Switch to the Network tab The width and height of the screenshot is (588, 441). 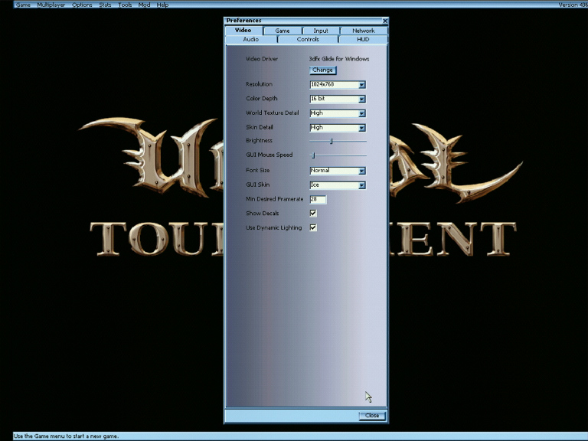point(364,31)
